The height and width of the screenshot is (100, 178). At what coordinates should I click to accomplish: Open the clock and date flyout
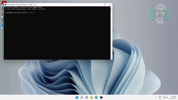(x=173, y=97)
